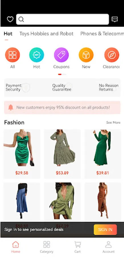Open the $39.81 green long-sleeve dress

103,154
